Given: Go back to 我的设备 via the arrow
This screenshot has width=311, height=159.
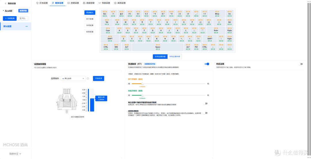Looking at the screenshot, I should [5, 3].
